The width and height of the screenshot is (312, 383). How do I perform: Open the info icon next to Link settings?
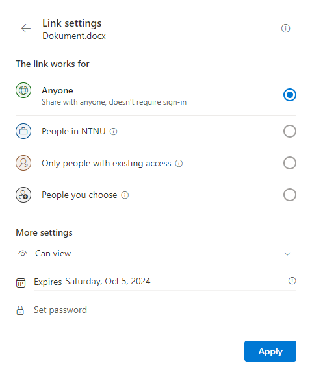coord(285,29)
